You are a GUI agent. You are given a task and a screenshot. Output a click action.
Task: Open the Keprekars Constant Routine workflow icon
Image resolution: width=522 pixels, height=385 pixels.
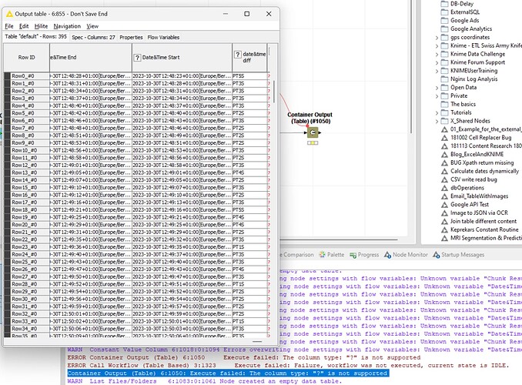444,229
